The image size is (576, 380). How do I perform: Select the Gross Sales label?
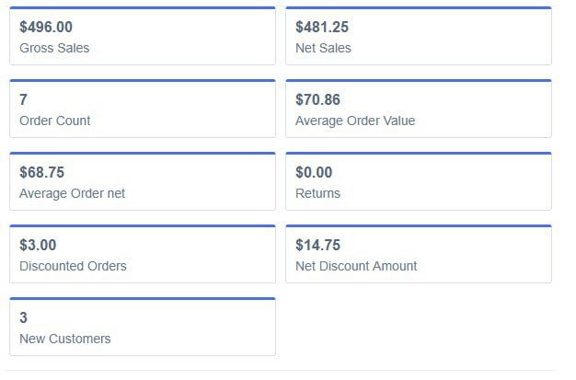pyautogui.click(x=54, y=48)
